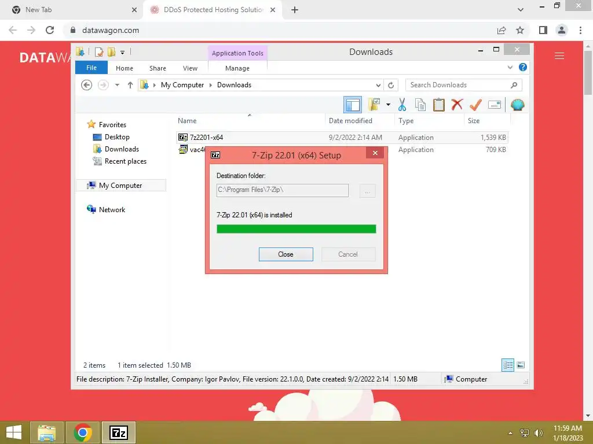Select Network in the navigation pane
The image size is (593, 444).
[112, 209]
